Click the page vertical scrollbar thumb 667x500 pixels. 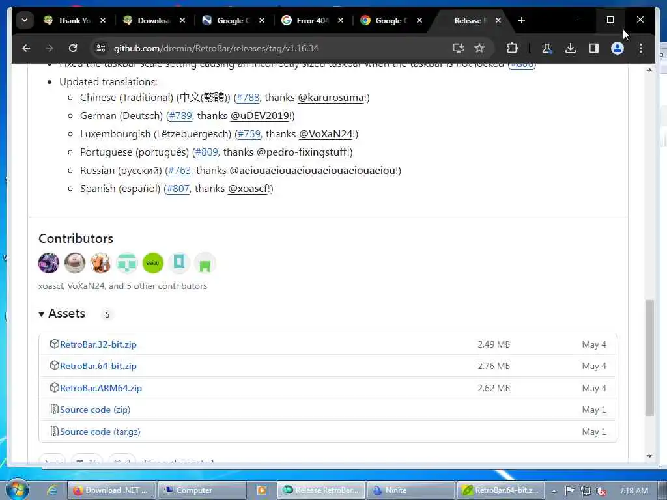[649, 358]
